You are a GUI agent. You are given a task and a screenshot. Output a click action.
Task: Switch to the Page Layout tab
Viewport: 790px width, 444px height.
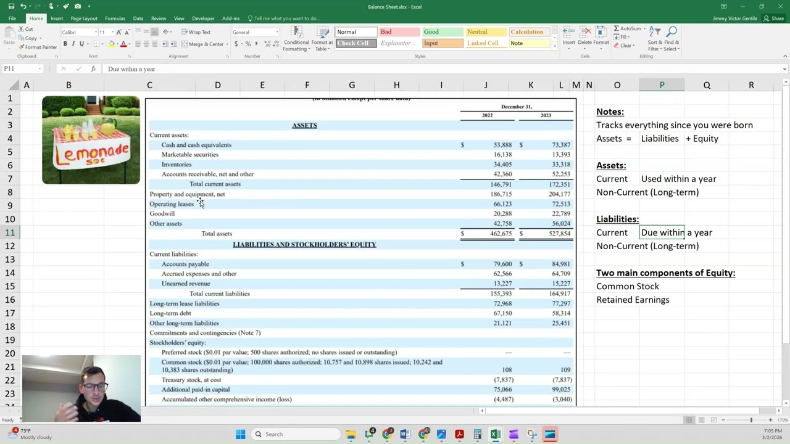(x=84, y=18)
